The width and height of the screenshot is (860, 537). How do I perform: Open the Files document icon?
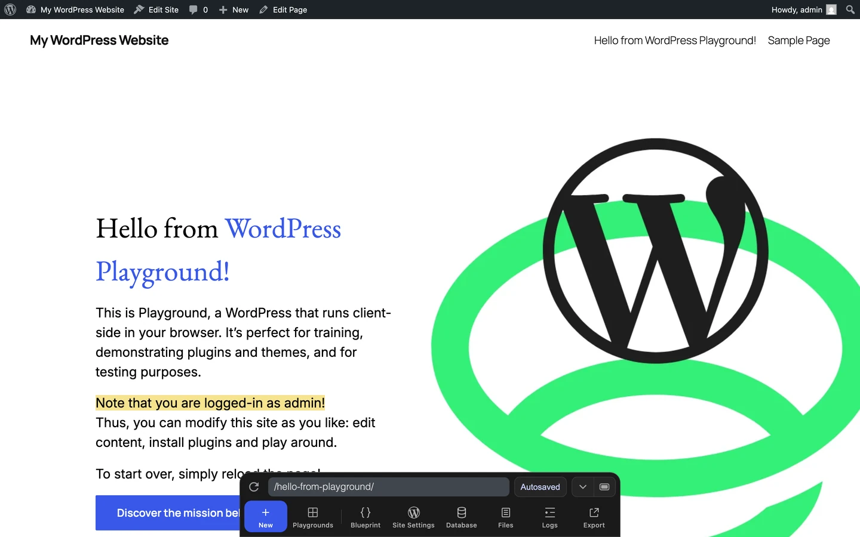(x=506, y=517)
